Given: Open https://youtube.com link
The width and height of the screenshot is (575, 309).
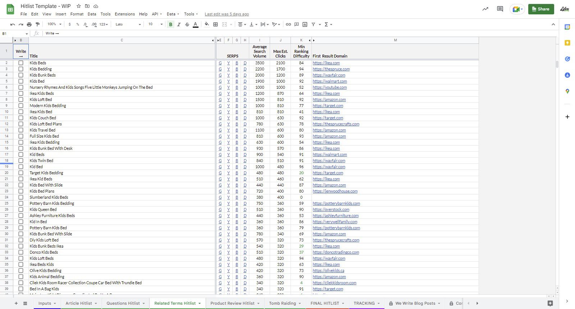Looking at the screenshot, I should tap(329, 87).
